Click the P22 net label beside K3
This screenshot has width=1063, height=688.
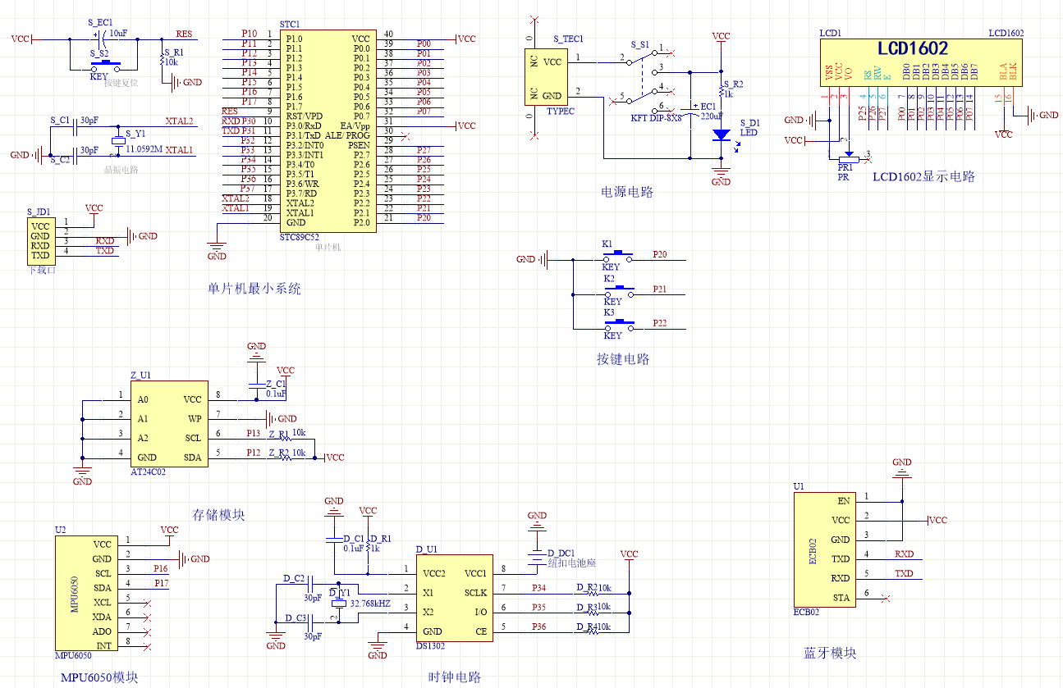coord(659,323)
